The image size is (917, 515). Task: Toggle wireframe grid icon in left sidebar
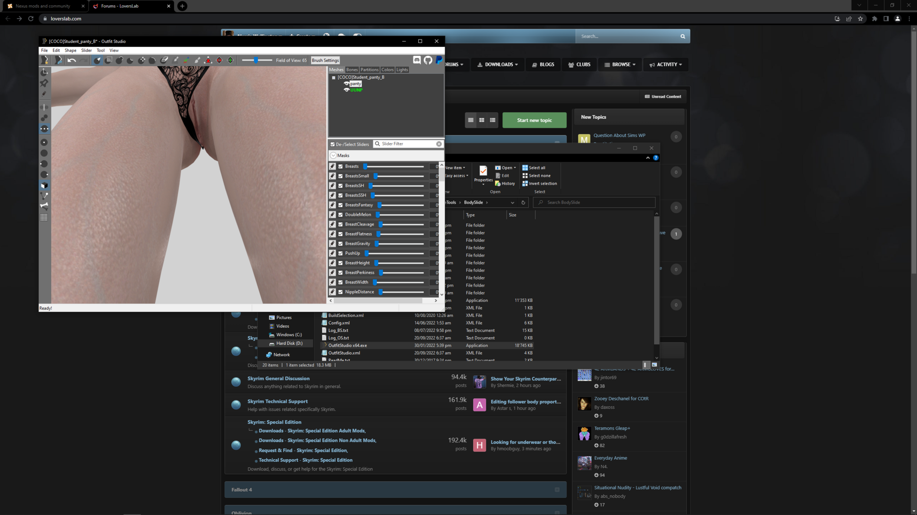[44, 217]
